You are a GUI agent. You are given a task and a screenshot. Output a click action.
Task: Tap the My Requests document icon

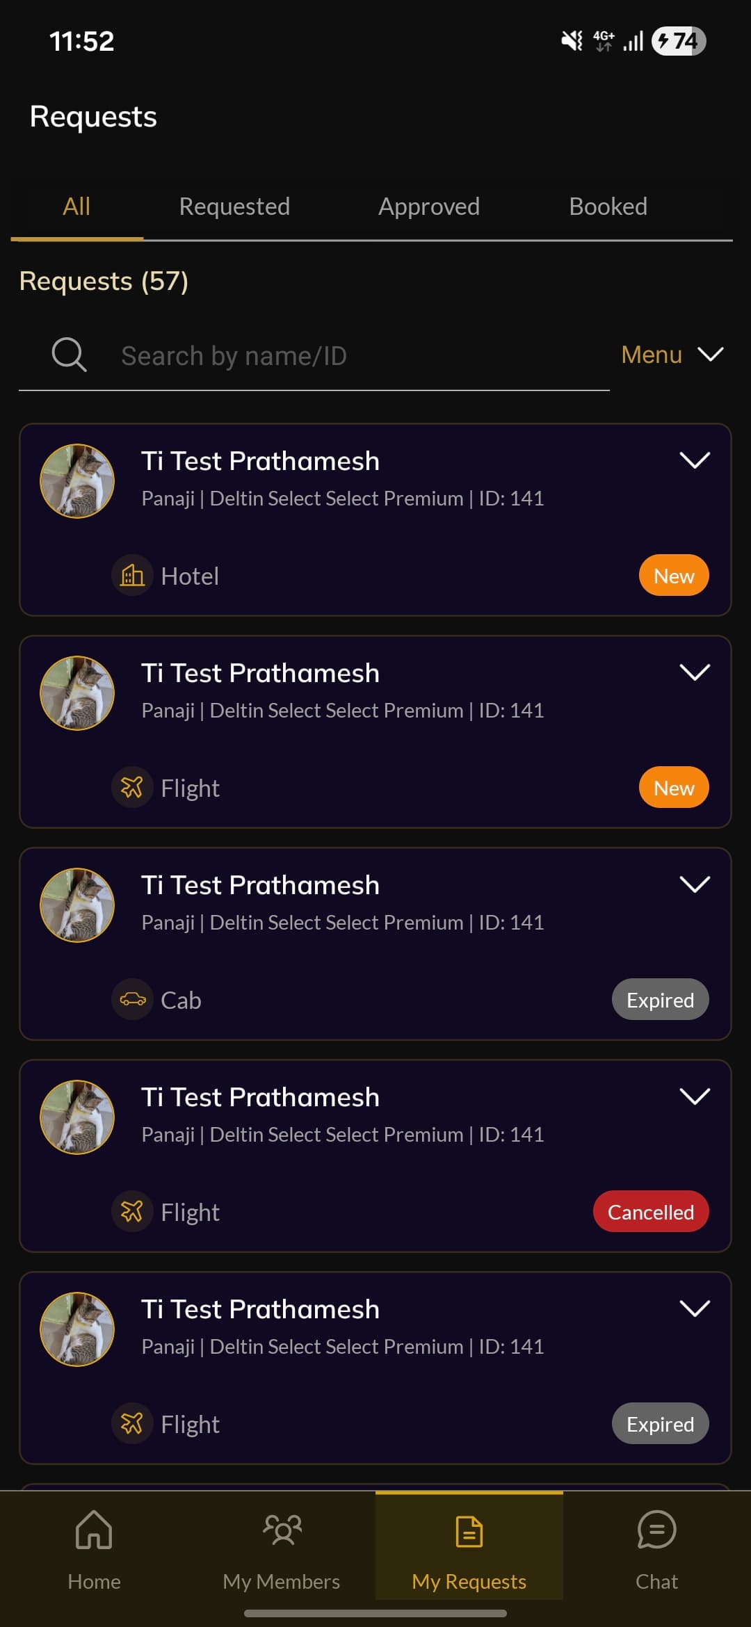tap(469, 1532)
